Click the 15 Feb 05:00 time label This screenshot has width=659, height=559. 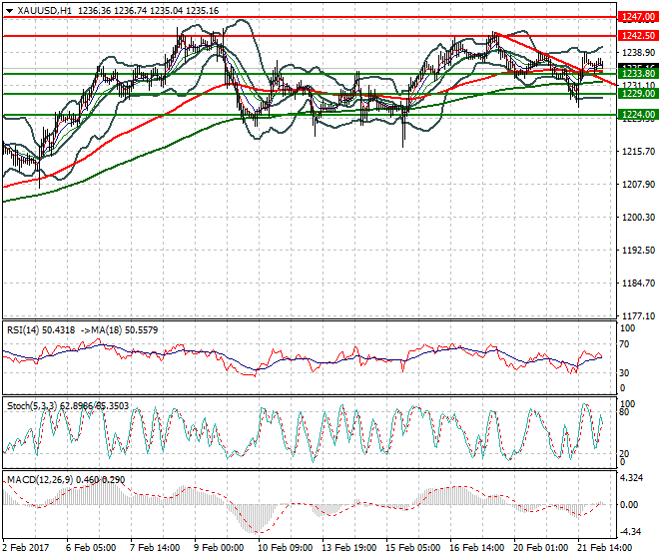tap(412, 548)
